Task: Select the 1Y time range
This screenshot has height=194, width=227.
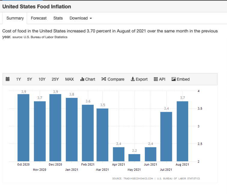Action: [x=19, y=79]
